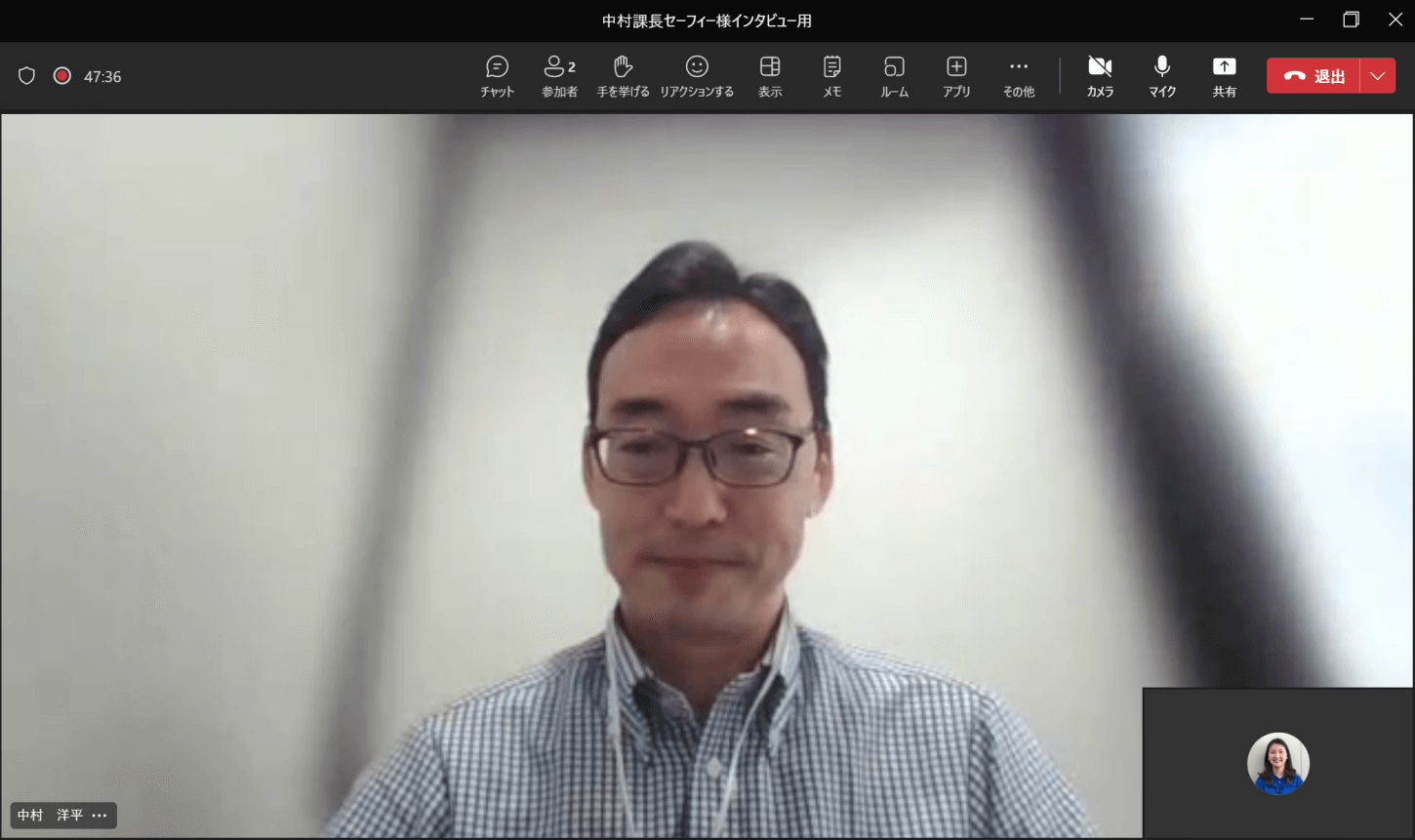
Task: Open options menu next to 中村 洋平
Action: [x=100, y=816]
